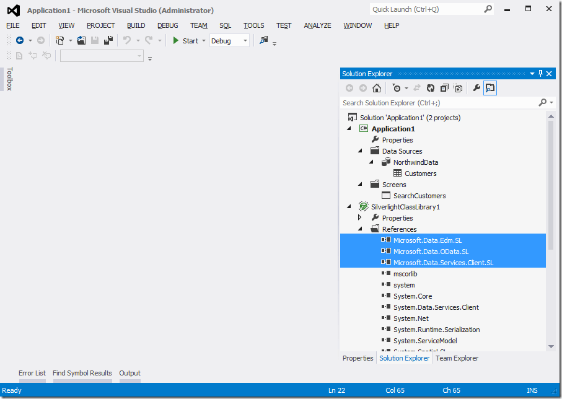This screenshot has width=562, height=399.
Task: Open the Find Symbol Results tab
Action: [x=82, y=373]
